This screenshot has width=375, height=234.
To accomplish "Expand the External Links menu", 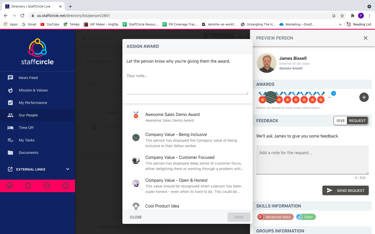I will point(67,169).
